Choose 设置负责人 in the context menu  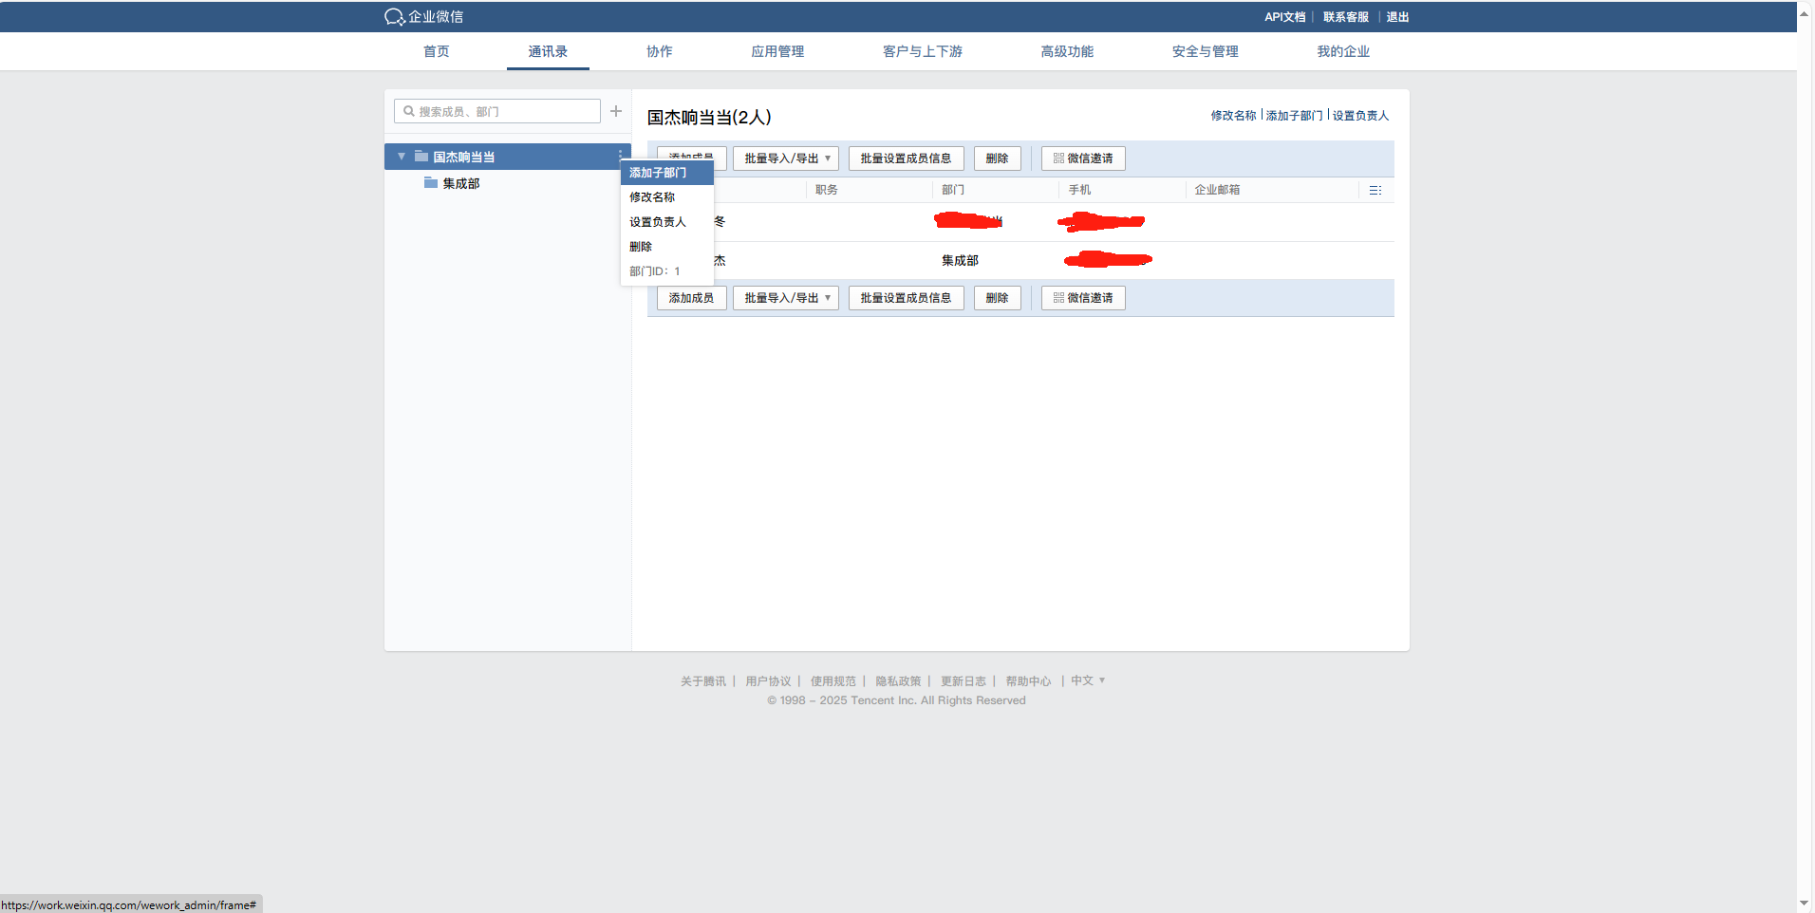pyautogui.click(x=667, y=222)
